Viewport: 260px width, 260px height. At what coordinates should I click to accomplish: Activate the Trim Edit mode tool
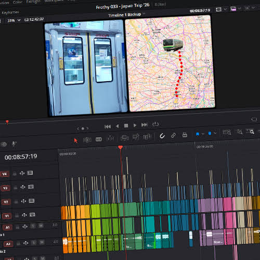point(87,140)
